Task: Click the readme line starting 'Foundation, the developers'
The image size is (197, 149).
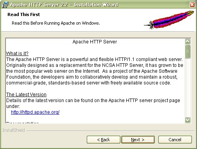Action: coord(92,77)
